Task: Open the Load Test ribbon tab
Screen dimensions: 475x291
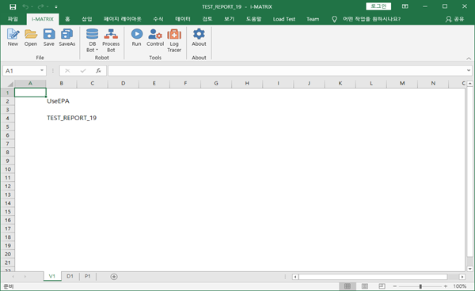Action: pos(284,19)
